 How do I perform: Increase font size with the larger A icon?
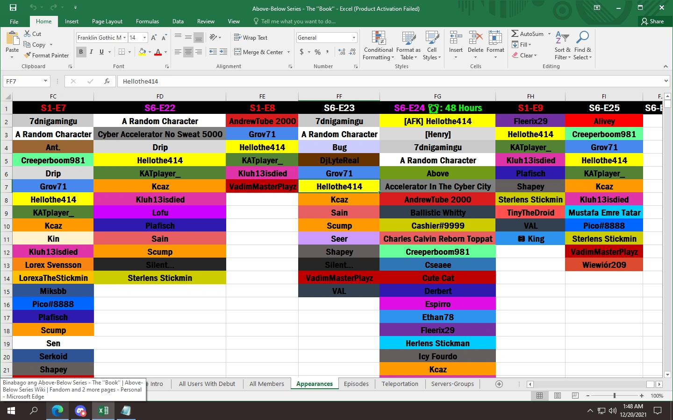tap(154, 37)
